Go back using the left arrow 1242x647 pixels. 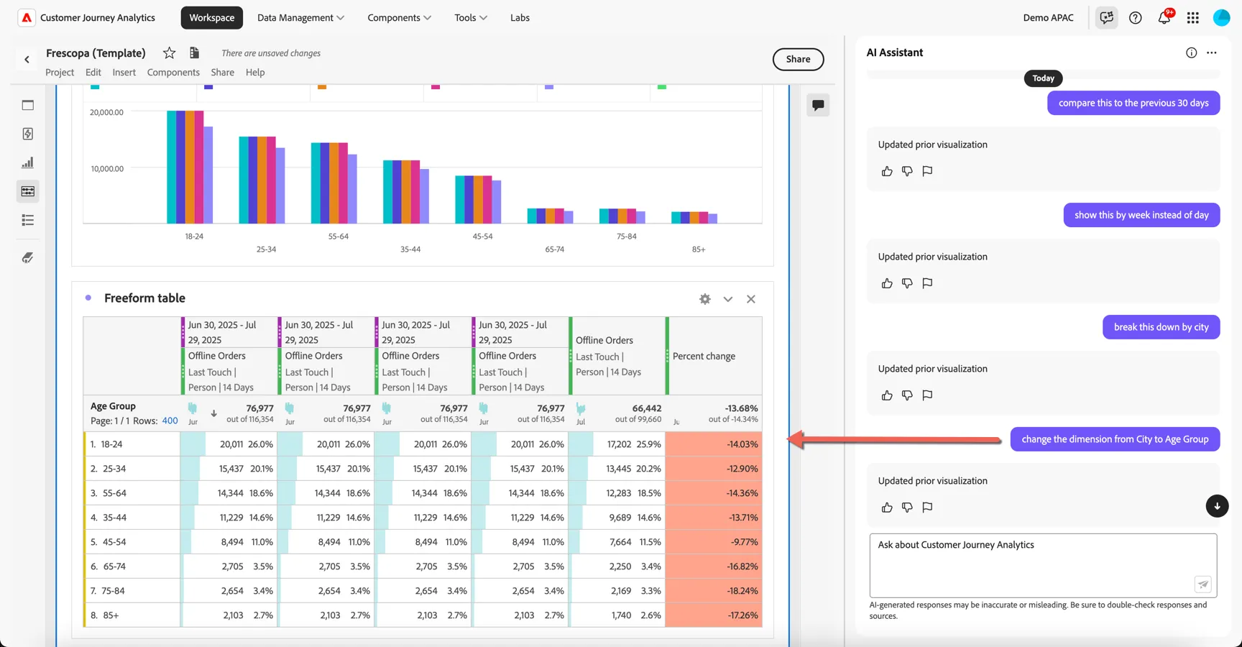coord(27,60)
